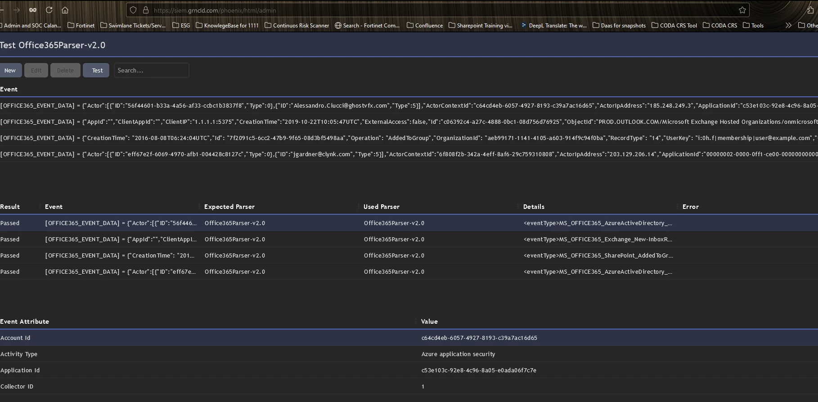Open the ESG bookmark folder
This screenshot has width=818, height=402.
181,26
